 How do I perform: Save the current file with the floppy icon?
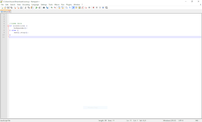(x=8, y=8)
